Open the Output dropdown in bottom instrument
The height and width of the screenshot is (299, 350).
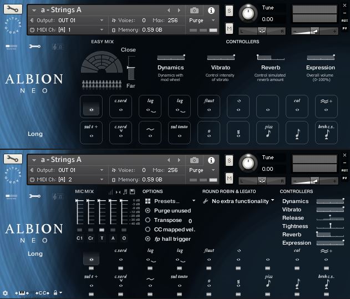[102, 170]
